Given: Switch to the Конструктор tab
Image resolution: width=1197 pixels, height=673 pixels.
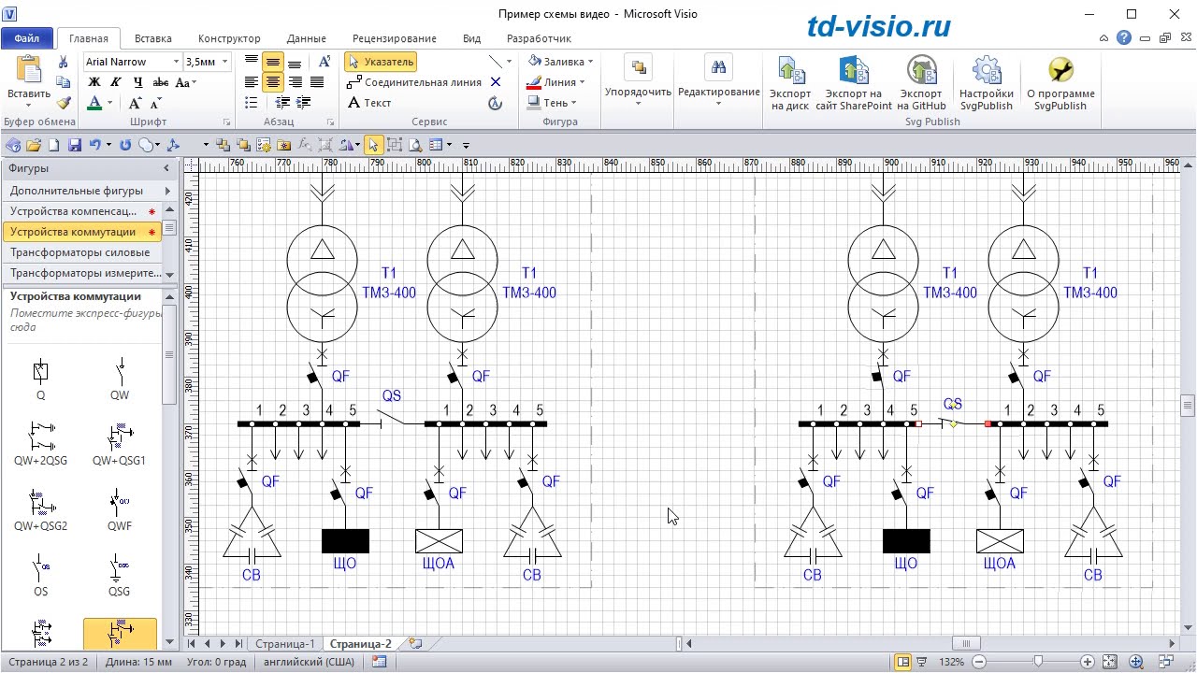Looking at the screenshot, I should coord(229,38).
